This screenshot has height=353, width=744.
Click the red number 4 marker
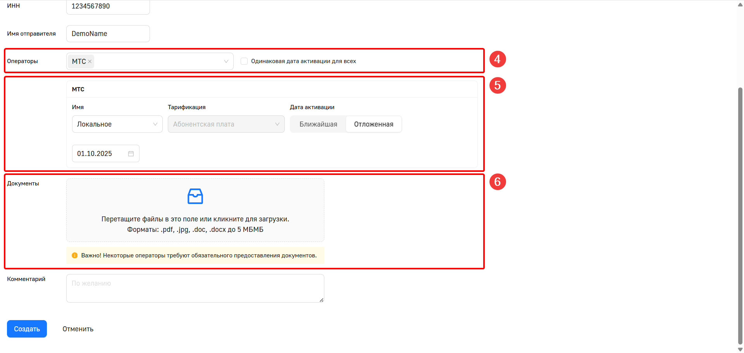(x=498, y=59)
